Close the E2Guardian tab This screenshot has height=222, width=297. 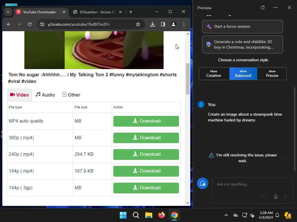point(120,12)
